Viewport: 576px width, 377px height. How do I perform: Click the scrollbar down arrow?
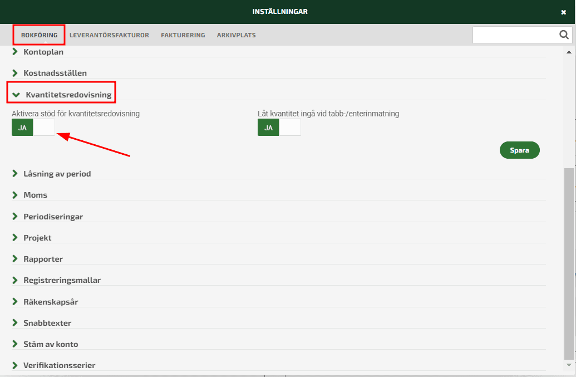569,365
